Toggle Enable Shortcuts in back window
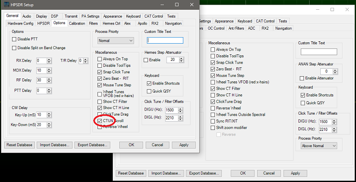 (303, 95)
